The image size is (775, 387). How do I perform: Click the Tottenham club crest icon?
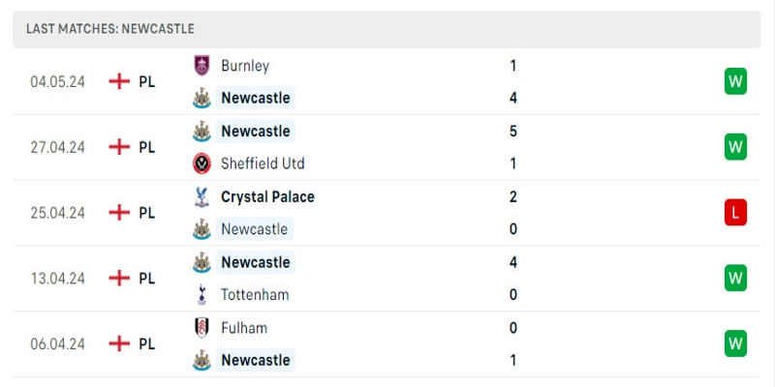tap(201, 295)
